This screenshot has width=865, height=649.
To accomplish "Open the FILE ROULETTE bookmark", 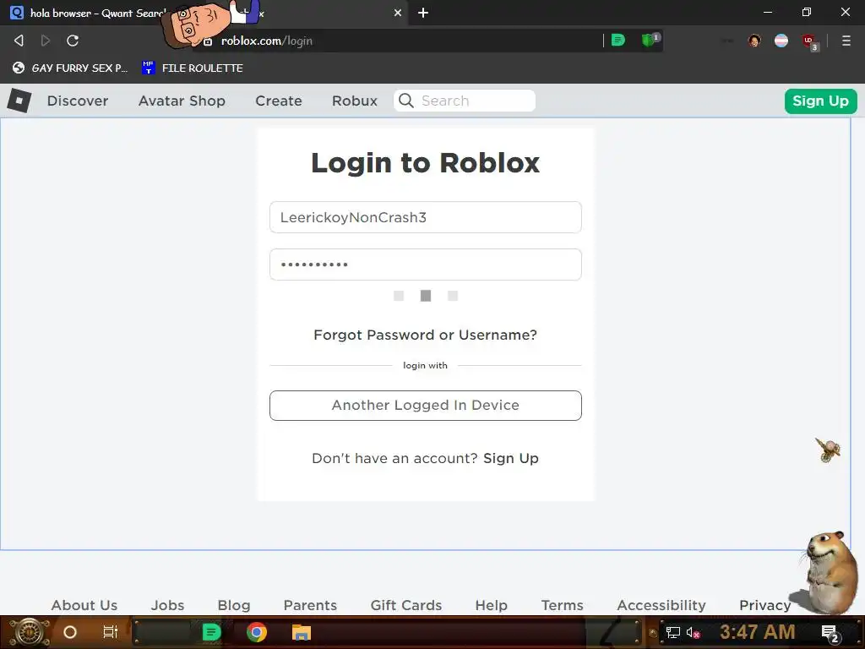I will [x=192, y=68].
